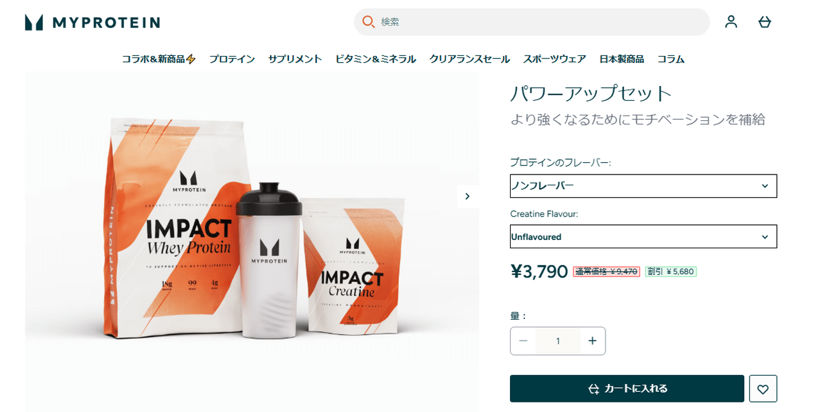Click the カートに入れる button
The width and height of the screenshot is (815, 412).
click(627, 388)
